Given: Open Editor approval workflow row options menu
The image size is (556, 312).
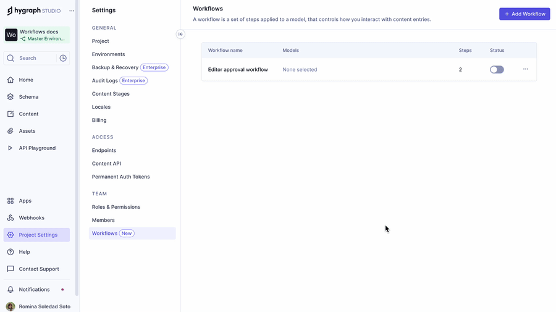Looking at the screenshot, I should [x=526, y=69].
